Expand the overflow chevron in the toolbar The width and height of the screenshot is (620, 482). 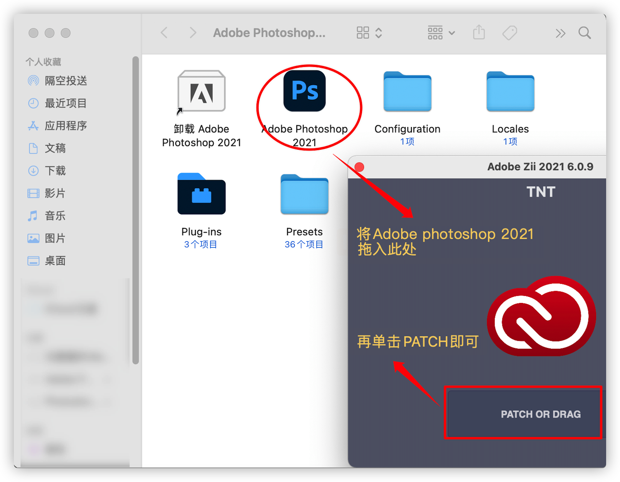point(560,33)
